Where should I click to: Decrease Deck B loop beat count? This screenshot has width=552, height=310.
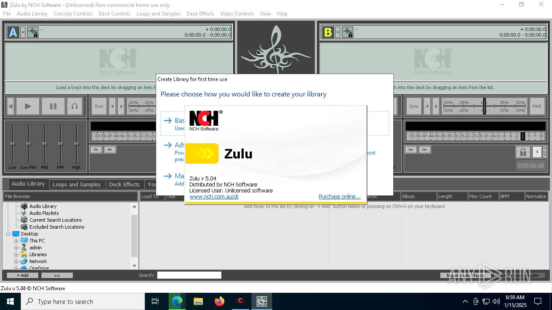tap(545, 155)
